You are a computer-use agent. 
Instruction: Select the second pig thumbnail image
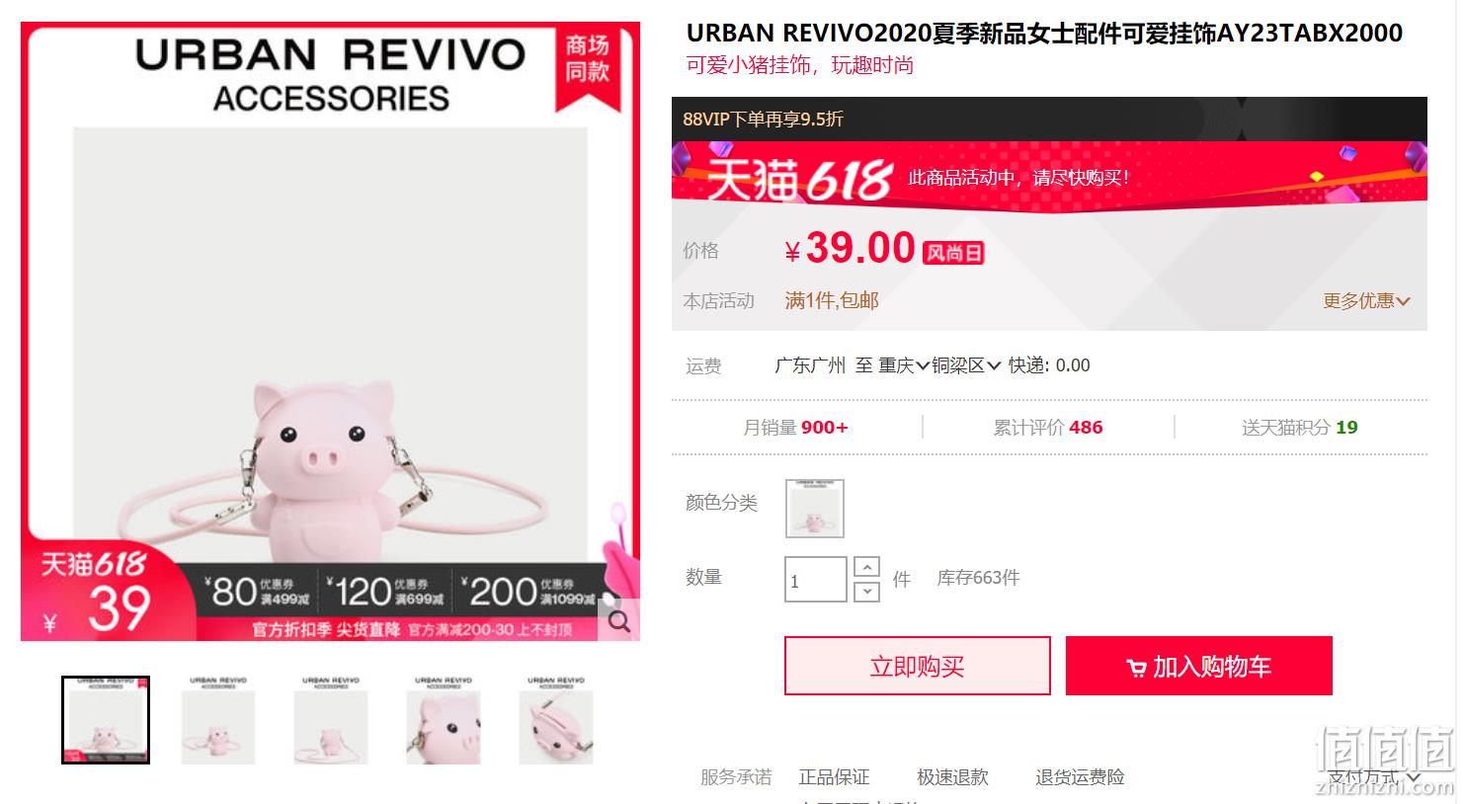click(218, 720)
